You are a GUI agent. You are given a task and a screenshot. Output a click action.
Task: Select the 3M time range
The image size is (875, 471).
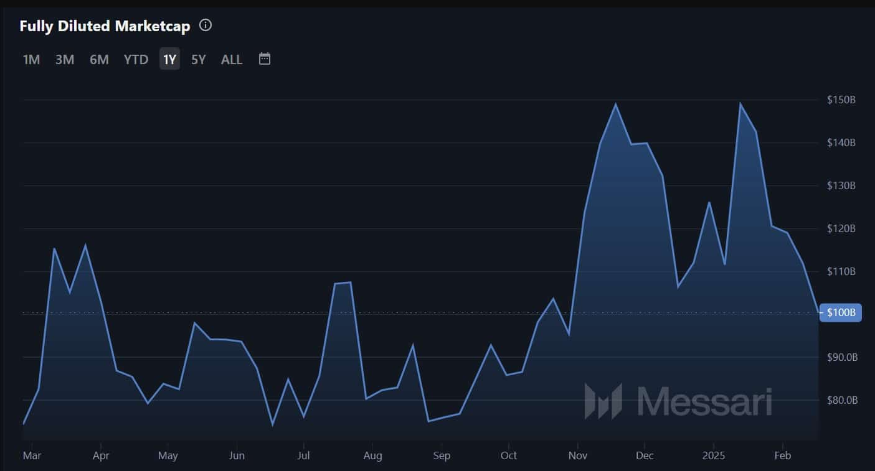point(65,59)
